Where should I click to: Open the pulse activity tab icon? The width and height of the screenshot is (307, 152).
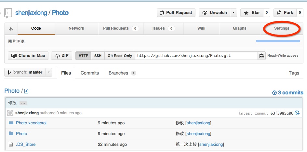11,29
